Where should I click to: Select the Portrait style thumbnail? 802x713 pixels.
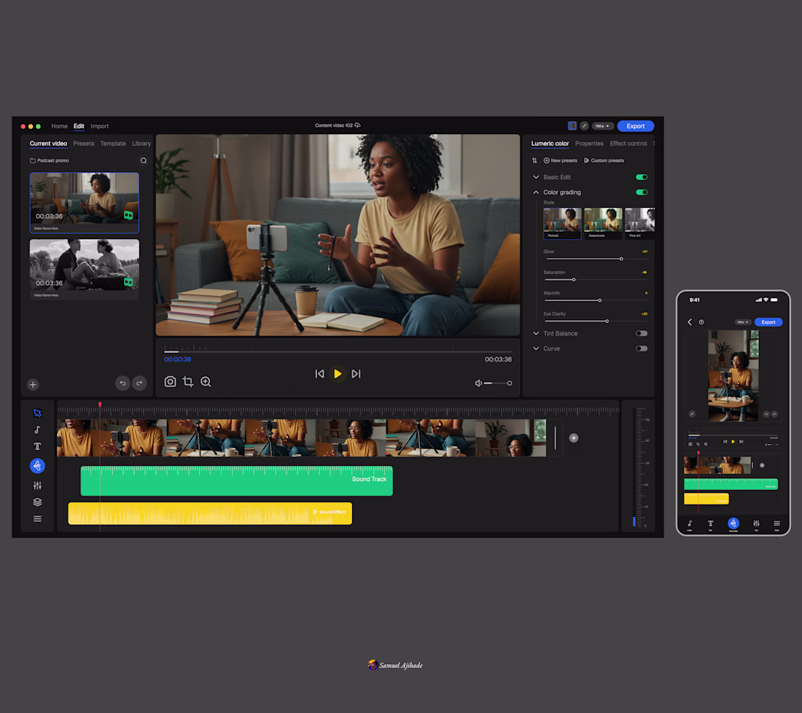click(562, 223)
